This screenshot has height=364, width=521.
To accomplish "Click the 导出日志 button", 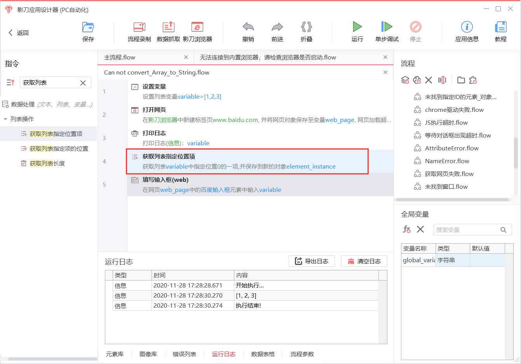I will tap(312, 261).
